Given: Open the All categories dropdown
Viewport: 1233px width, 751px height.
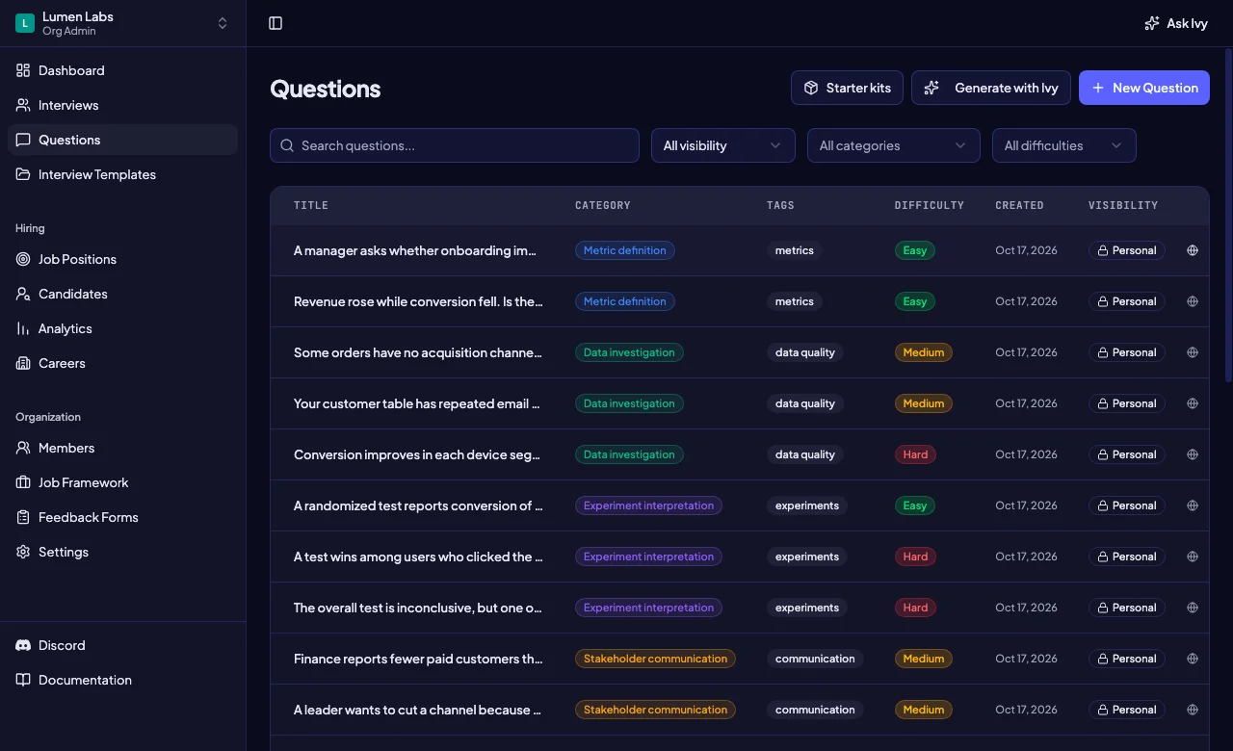Looking at the screenshot, I should 894,145.
